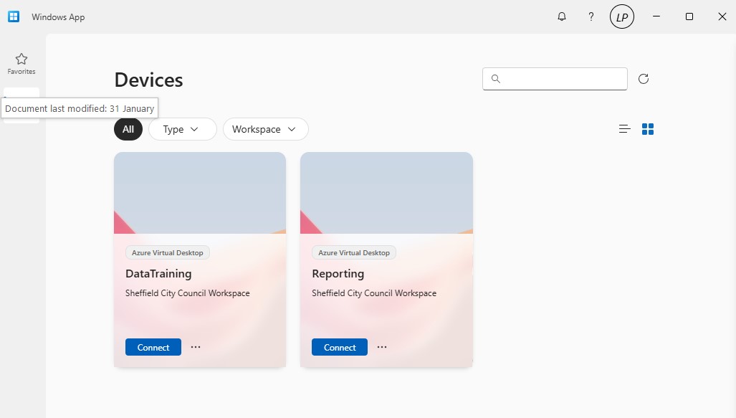Refresh the devices list
This screenshot has width=736, height=418.
click(644, 79)
